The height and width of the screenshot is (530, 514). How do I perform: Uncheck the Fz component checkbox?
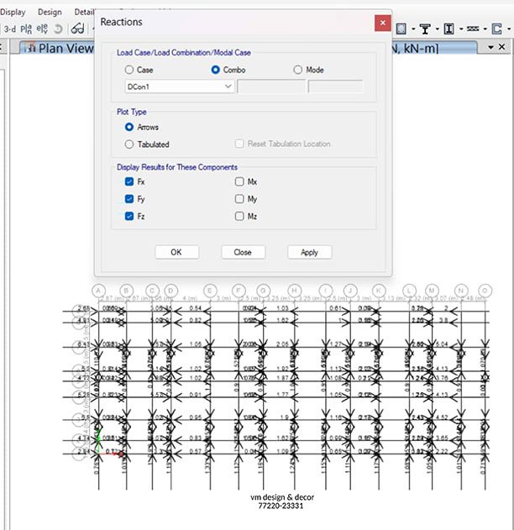click(129, 216)
